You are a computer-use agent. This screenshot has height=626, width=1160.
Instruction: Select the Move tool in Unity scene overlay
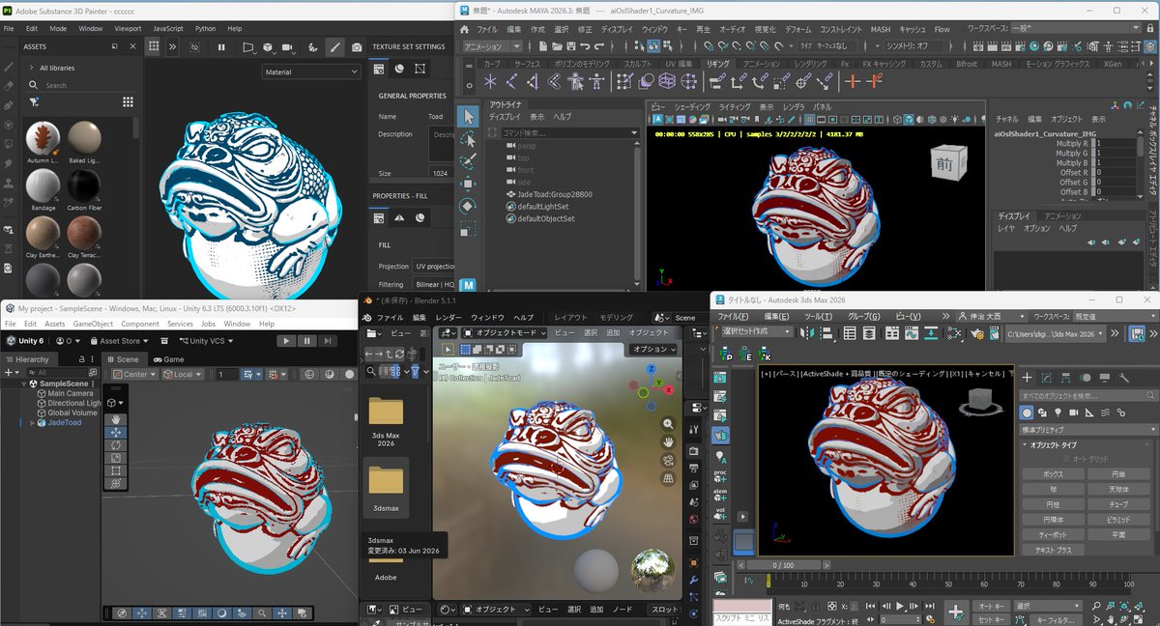click(x=115, y=433)
